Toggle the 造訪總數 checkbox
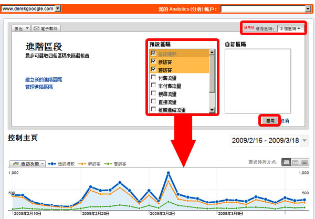This screenshot has width=315, height=219. tap(153, 53)
